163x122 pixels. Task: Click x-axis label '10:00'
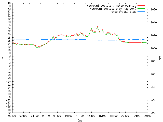69,116
